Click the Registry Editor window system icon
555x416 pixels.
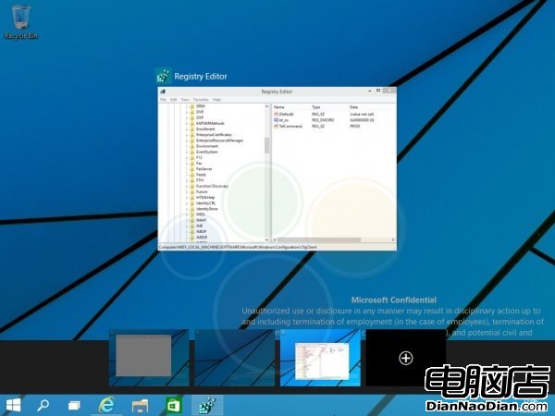(163, 92)
